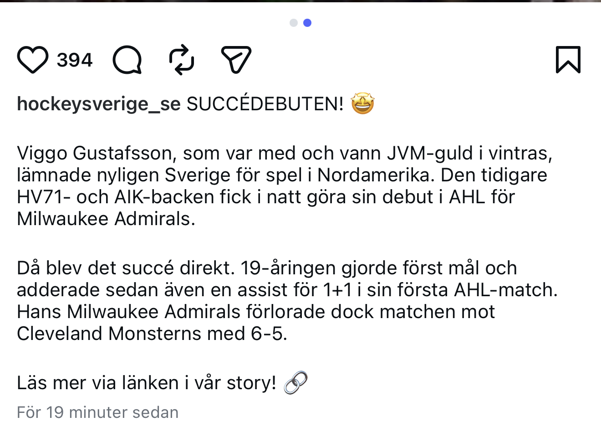
Task: Share the post with the paper plane icon
Action: (x=236, y=60)
